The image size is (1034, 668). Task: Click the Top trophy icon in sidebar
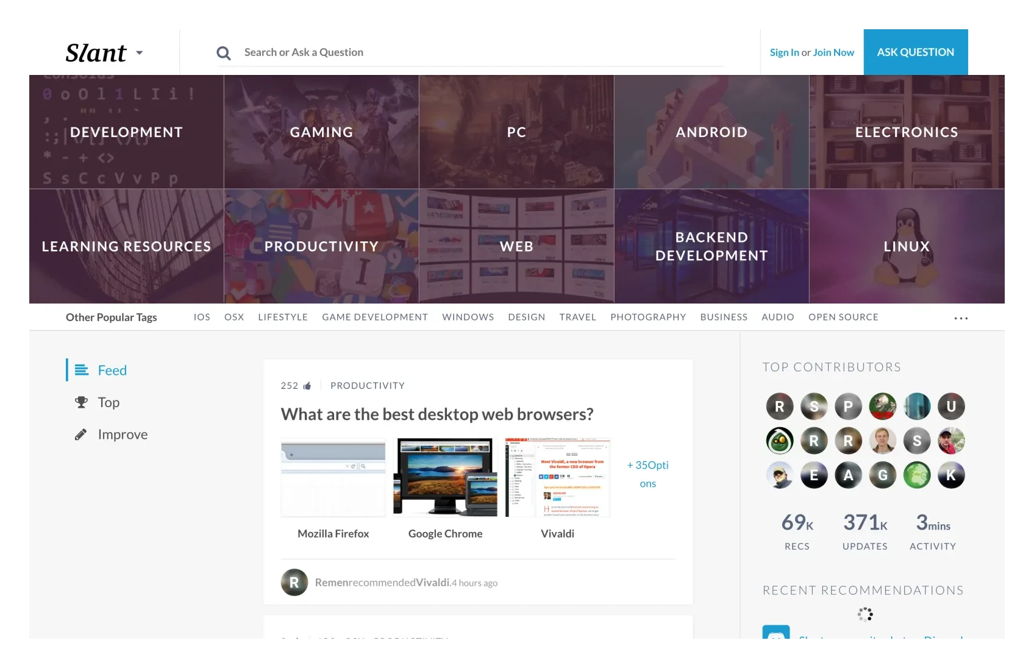click(x=81, y=402)
